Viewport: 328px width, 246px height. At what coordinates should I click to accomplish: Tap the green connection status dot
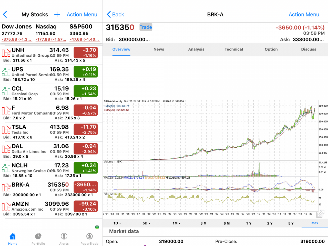coord(97,227)
